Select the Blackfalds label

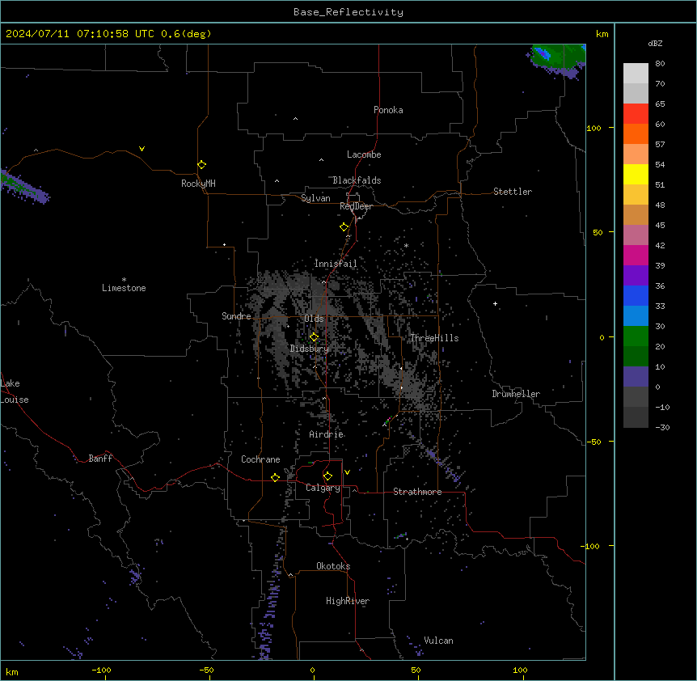click(357, 180)
